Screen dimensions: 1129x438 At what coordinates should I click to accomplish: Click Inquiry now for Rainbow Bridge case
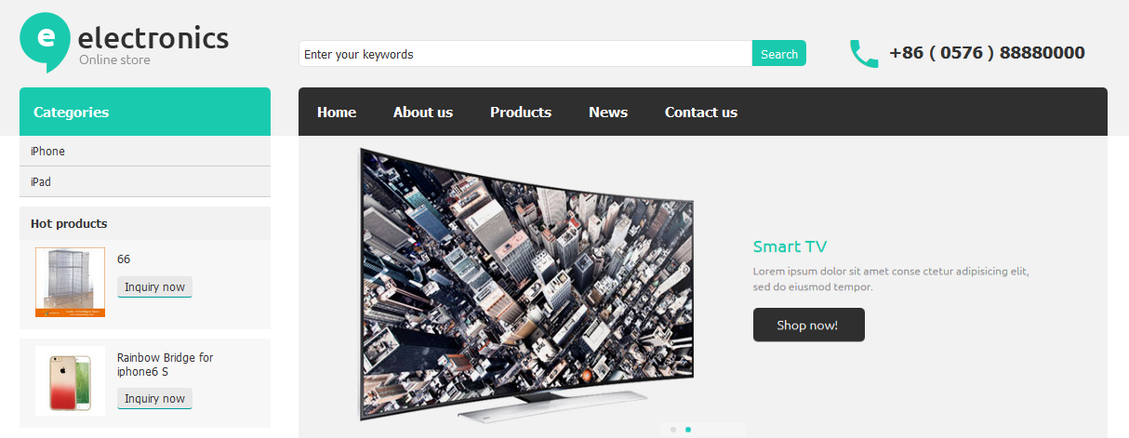[154, 399]
